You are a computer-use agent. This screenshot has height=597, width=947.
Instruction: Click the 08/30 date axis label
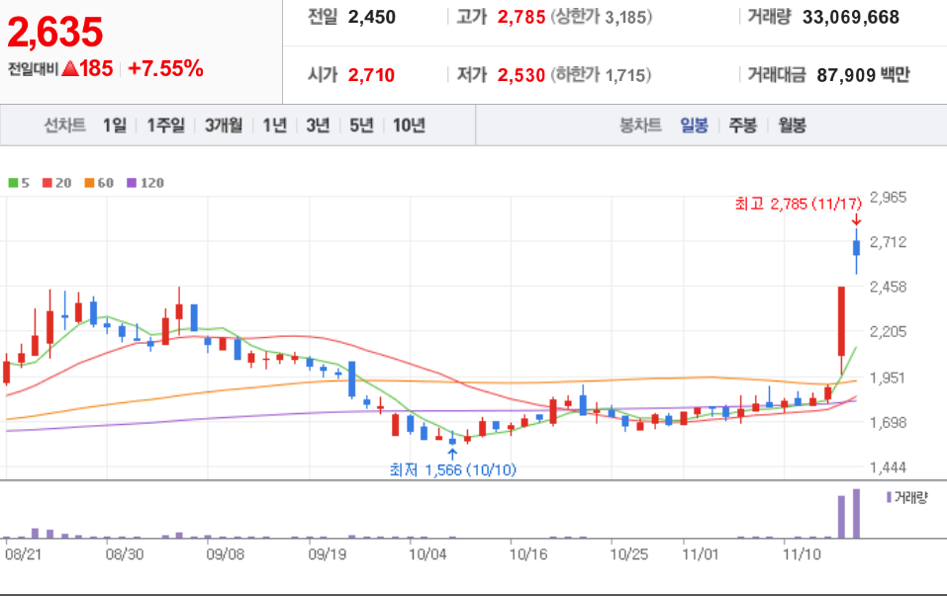point(125,554)
